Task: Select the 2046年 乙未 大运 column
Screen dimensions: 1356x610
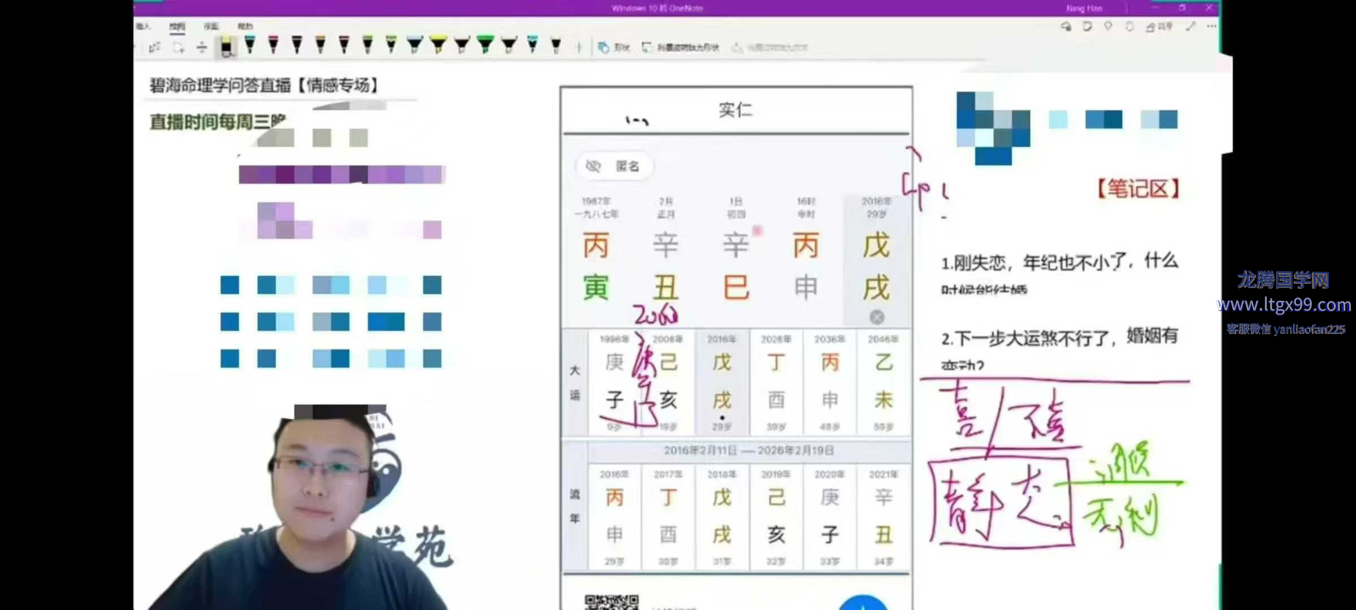Action: click(x=883, y=382)
